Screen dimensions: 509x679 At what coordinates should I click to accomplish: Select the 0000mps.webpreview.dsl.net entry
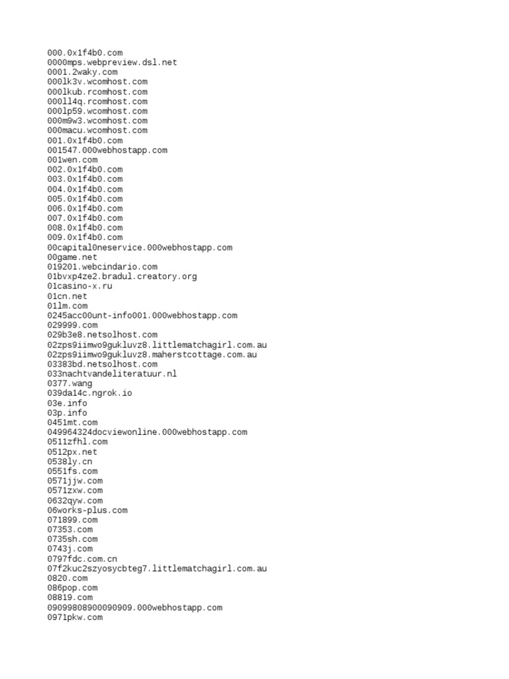tap(112, 62)
